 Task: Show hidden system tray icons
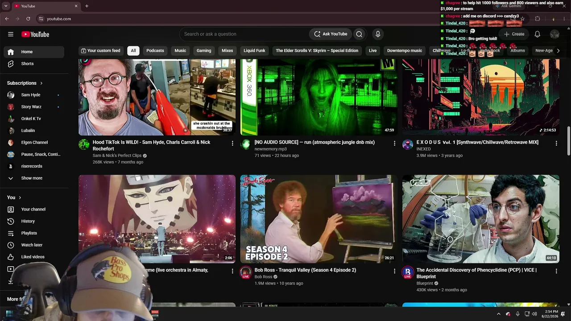499,314
